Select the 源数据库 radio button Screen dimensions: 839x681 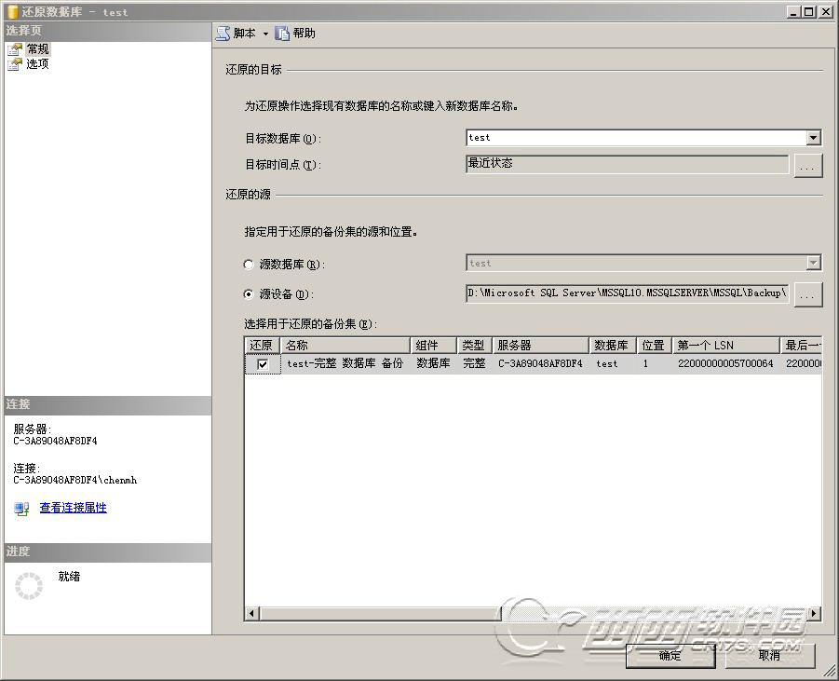(248, 264)
